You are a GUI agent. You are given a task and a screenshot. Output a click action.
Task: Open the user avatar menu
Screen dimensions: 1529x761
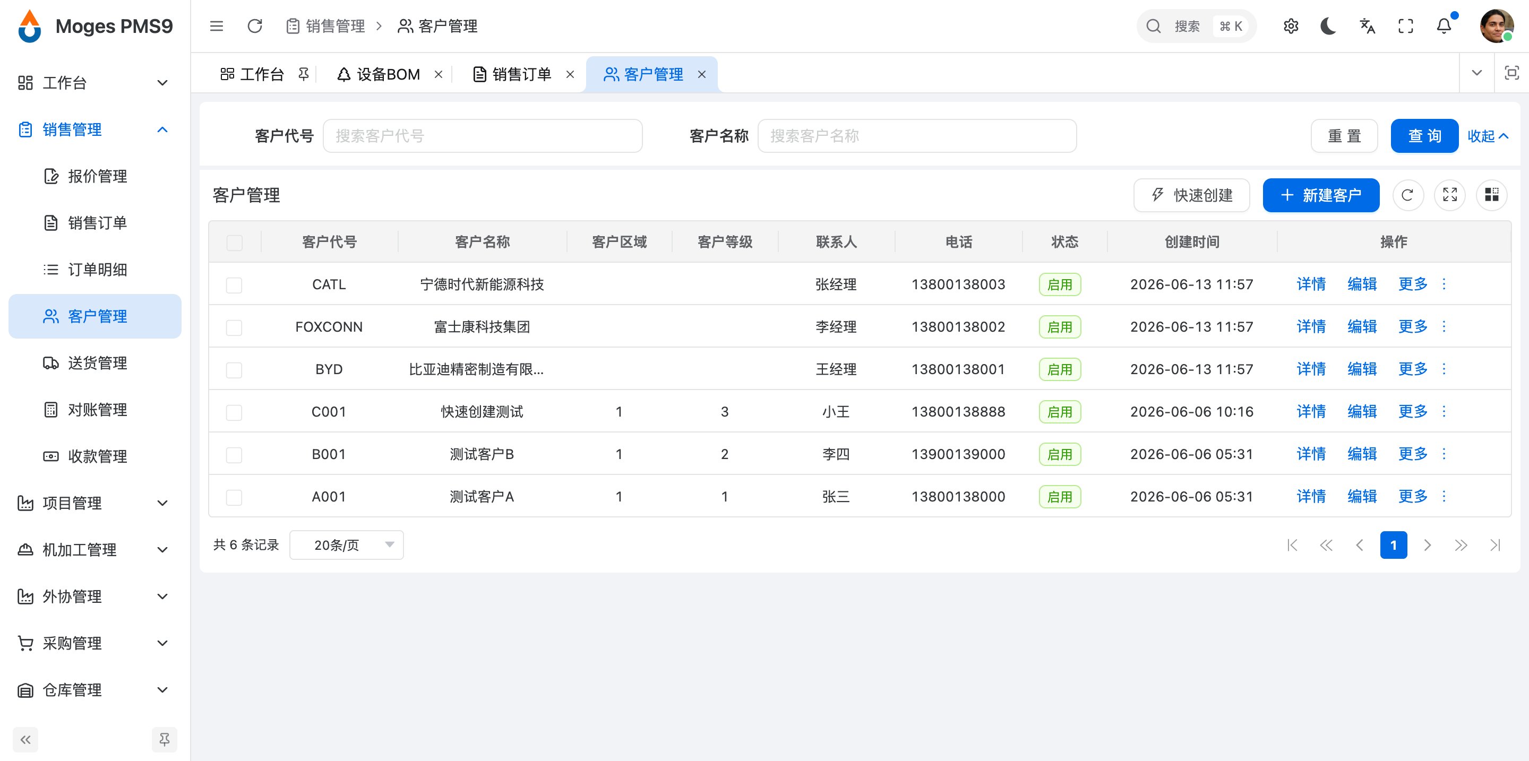pyautogui.click(x=1497, y=26)
